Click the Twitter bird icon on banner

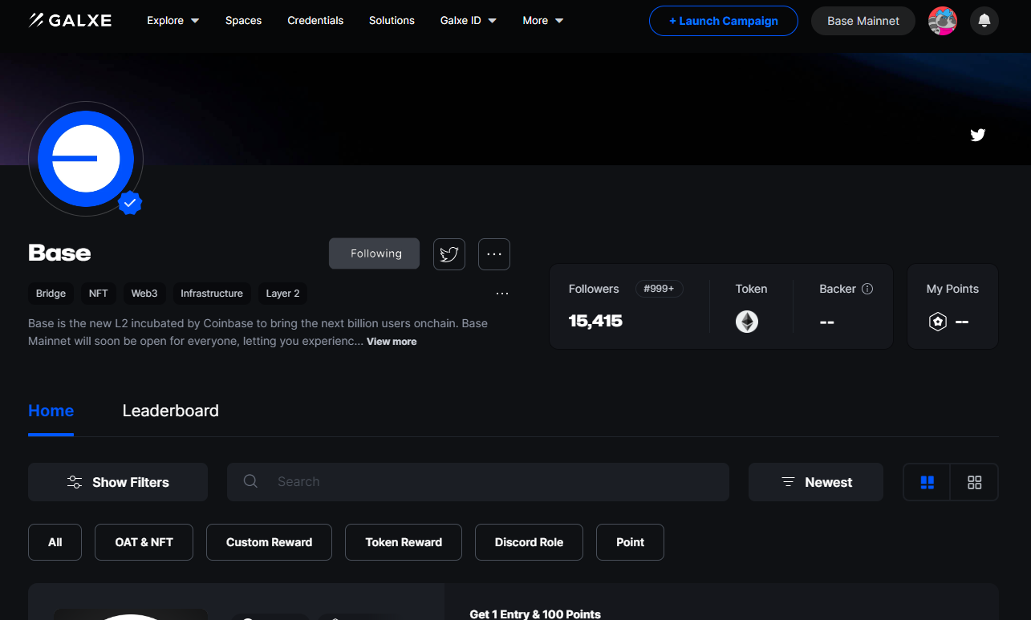(977, 135)
